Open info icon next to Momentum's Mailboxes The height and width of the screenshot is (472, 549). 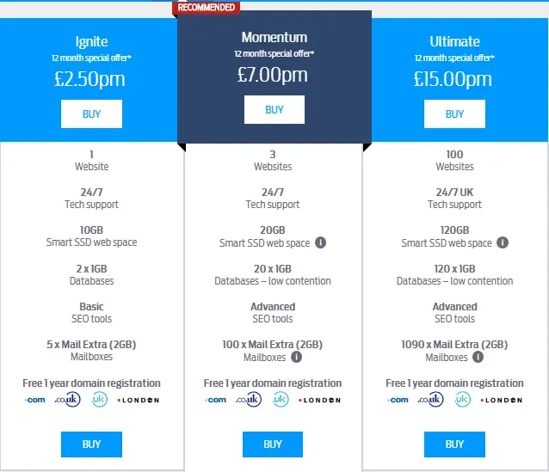click(x=296, y=357)
